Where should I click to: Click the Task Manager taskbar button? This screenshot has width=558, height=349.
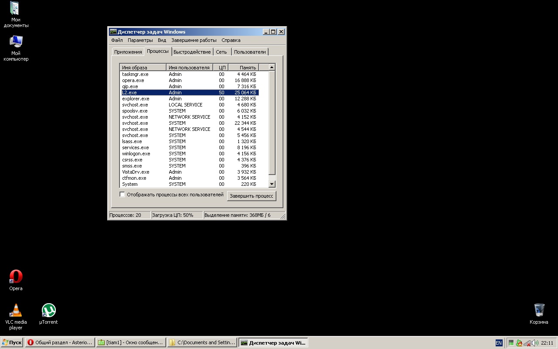(273, 343)
